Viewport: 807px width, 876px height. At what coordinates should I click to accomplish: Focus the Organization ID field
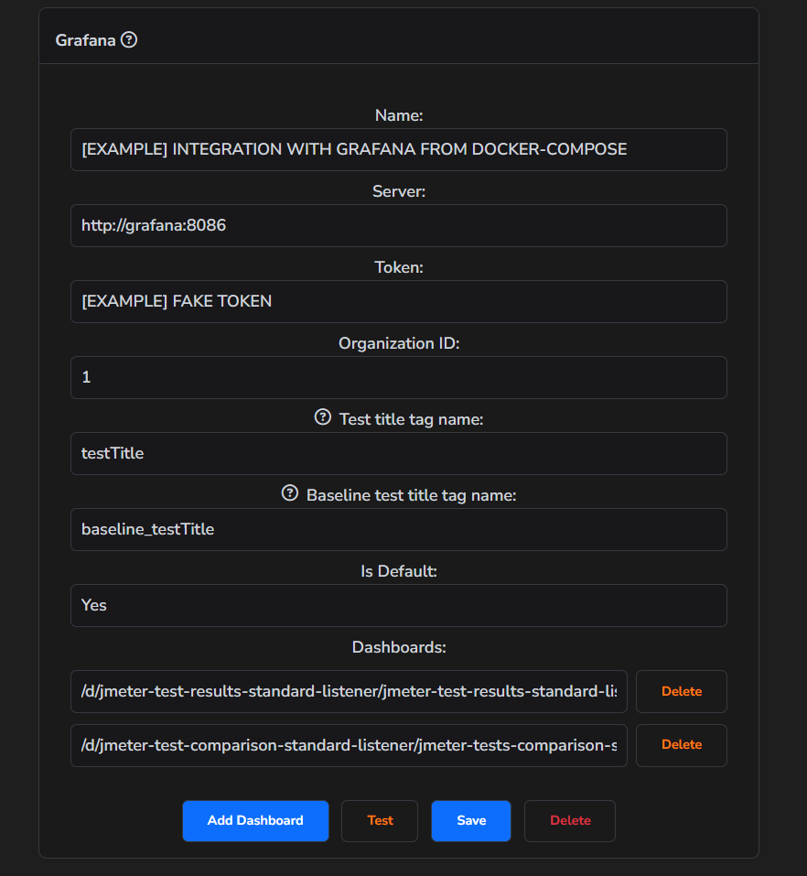point(398,377)
